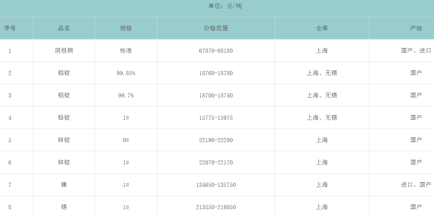This screenshot has height=214, width=434.
Task: Click the 99.85% specification cell
Action: (x=126, y=73)
